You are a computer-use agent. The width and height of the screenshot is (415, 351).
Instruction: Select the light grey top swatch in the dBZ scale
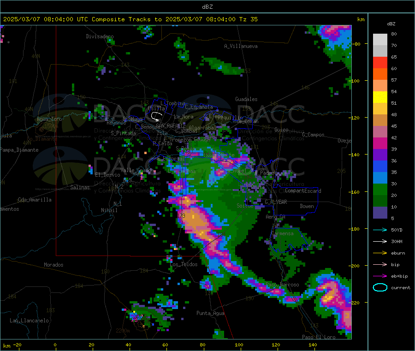pos(380,40)
